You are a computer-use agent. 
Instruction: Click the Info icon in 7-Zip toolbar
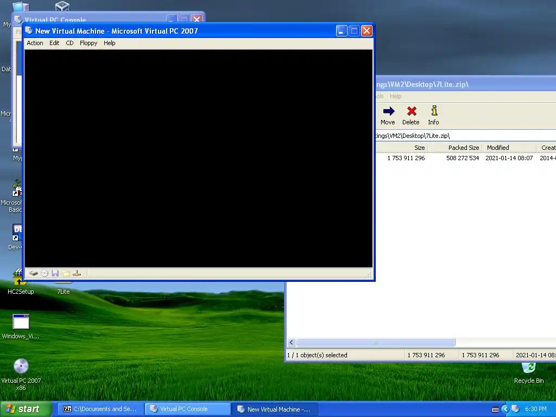click(x=434, y=111)
